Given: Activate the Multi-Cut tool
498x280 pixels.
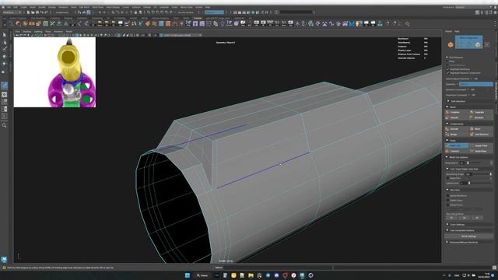Looking at the screenshot, I should pos(457,145).
